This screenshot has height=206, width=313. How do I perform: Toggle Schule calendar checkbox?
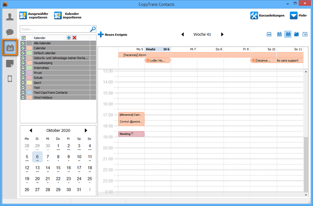click(23, 78)
